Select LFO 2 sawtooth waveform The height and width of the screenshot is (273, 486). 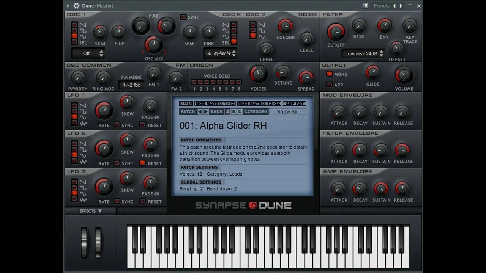pyautogui.click(x=74, y=144)
